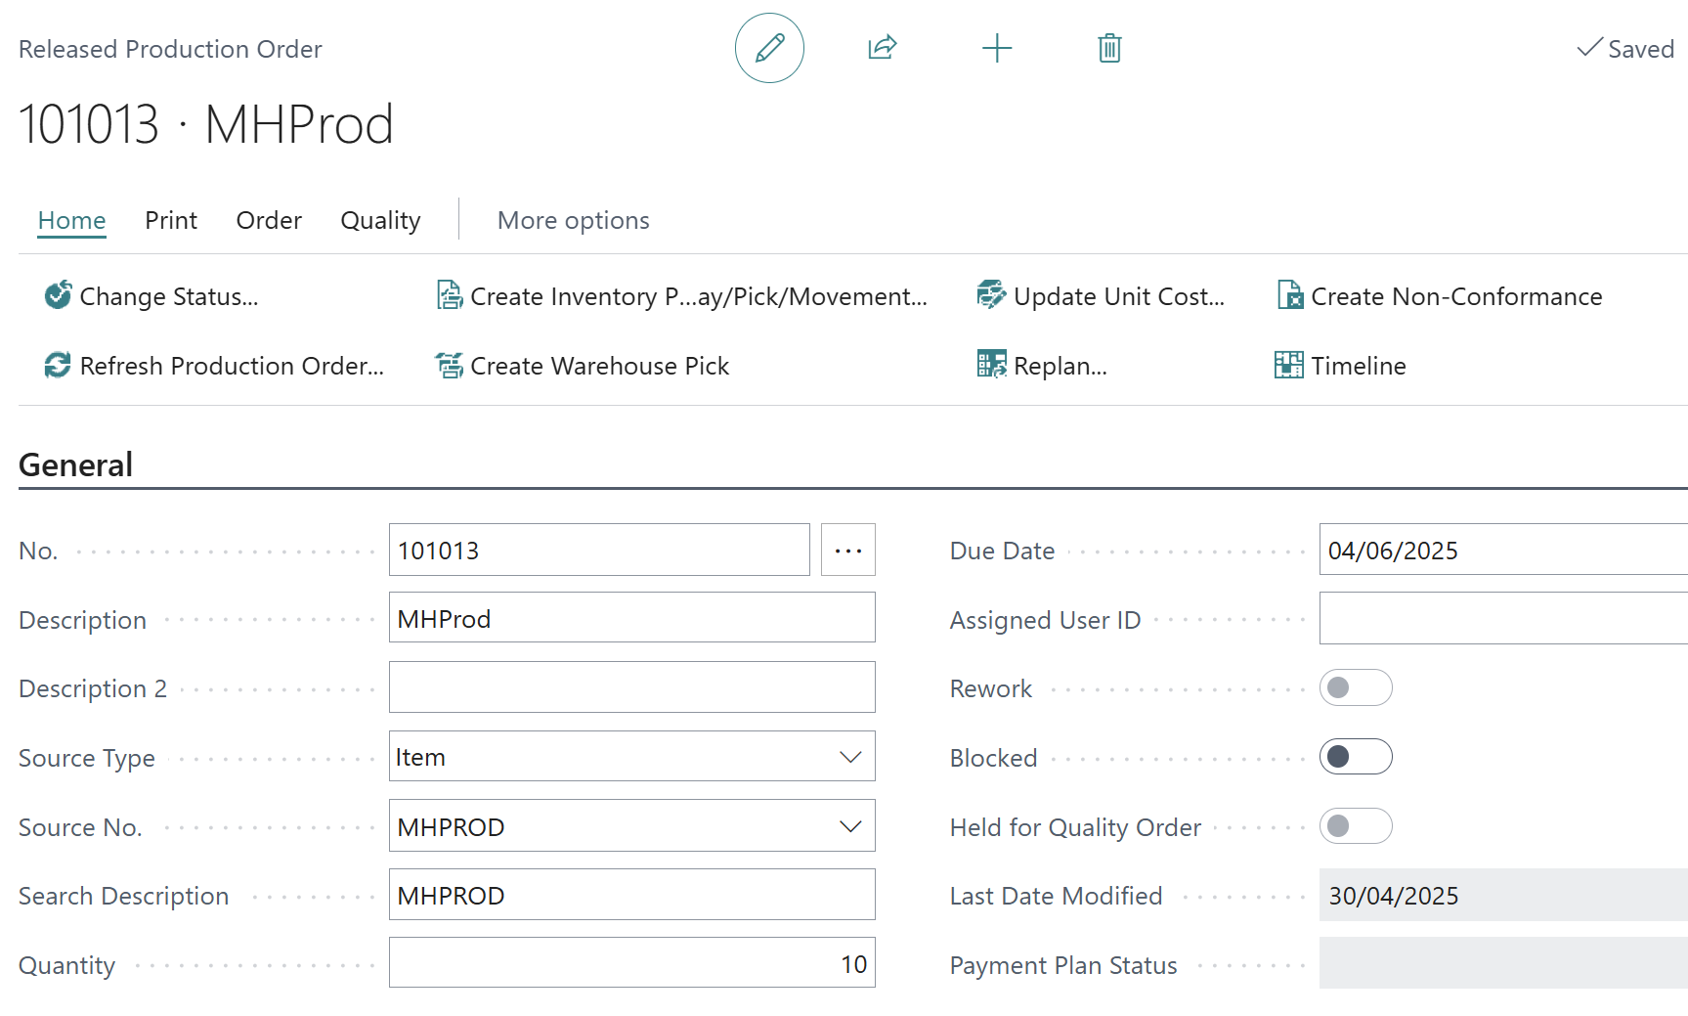Open the No. field ellipsis lookup
This screenshot has height=1016, width=1688.
(847, 551)
